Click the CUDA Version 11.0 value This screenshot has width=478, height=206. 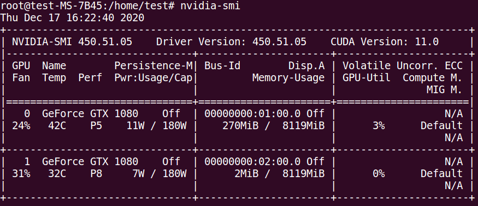[x=385, y=41]
